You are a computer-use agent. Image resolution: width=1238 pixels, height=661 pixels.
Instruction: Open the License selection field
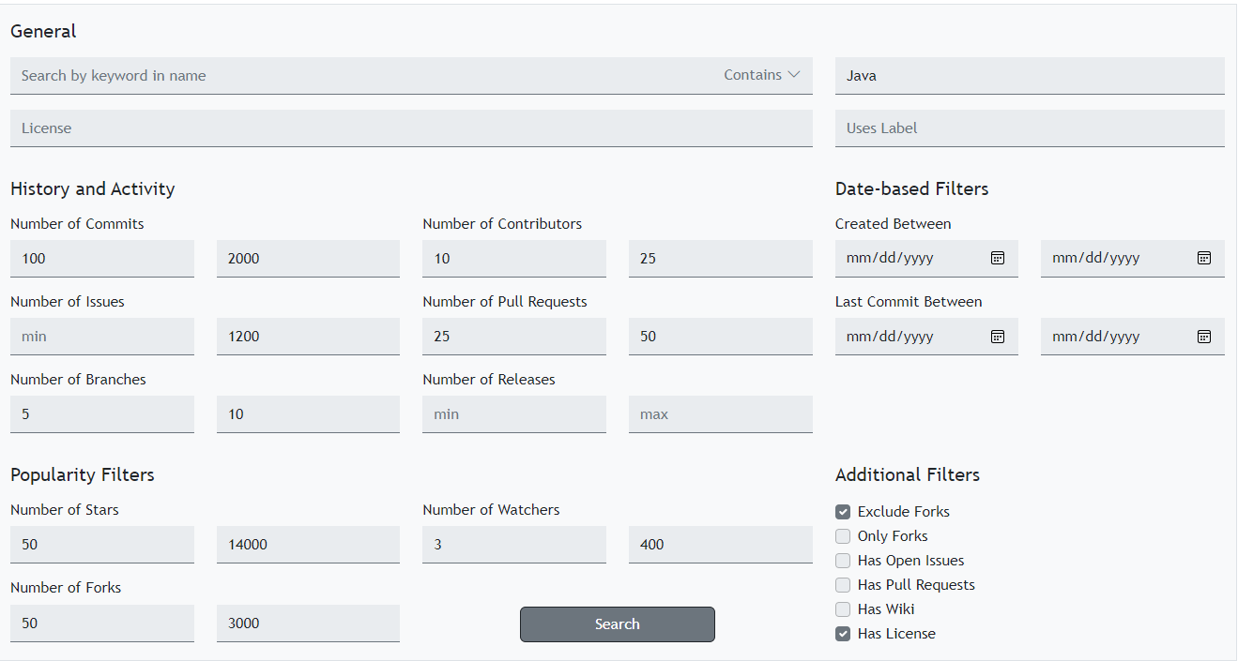point(410,128)
